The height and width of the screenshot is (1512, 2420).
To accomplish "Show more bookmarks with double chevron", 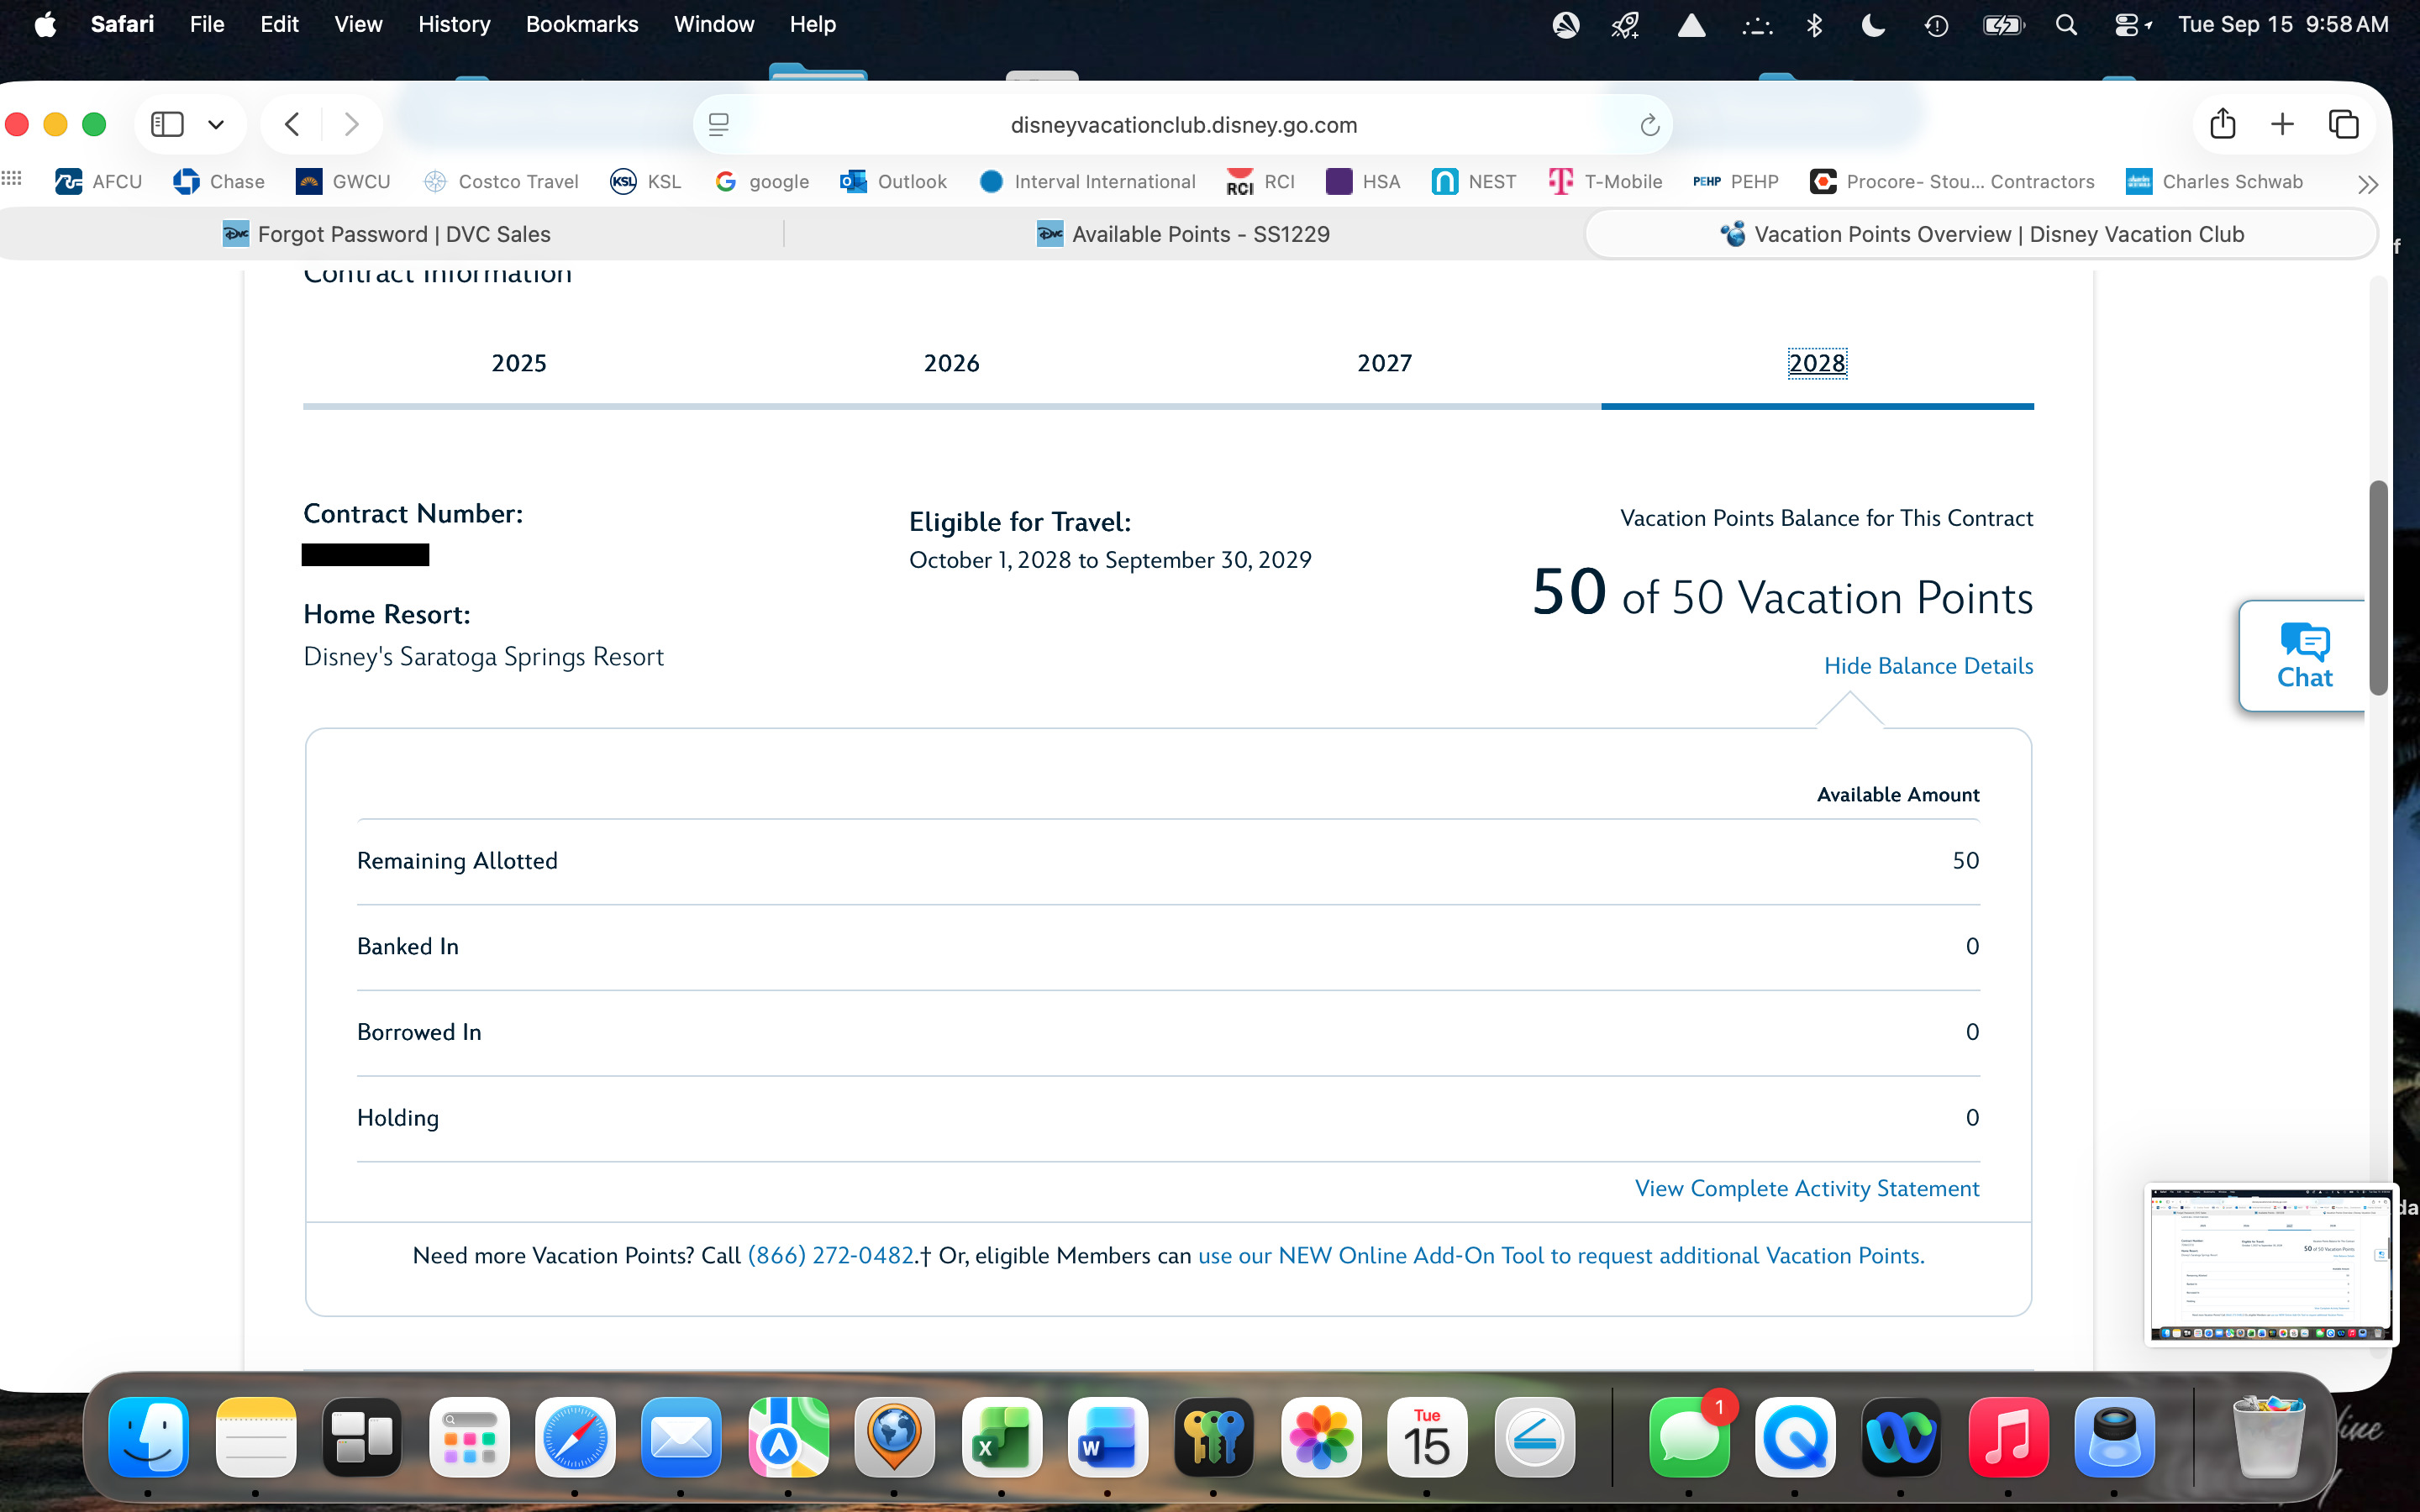I will 2367,183.
